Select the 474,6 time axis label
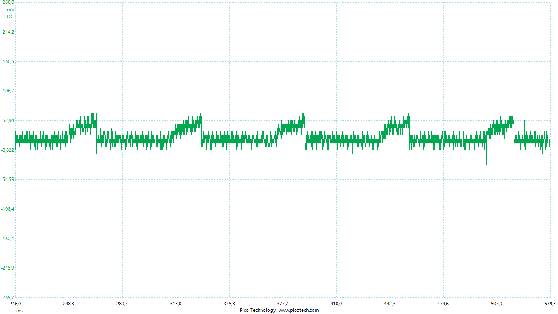The height and width of the screenshot is (314, 558). tap(443, 304)
